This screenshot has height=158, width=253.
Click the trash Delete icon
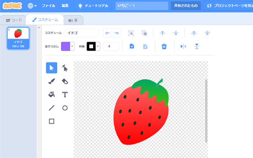[x=164, y=47]
